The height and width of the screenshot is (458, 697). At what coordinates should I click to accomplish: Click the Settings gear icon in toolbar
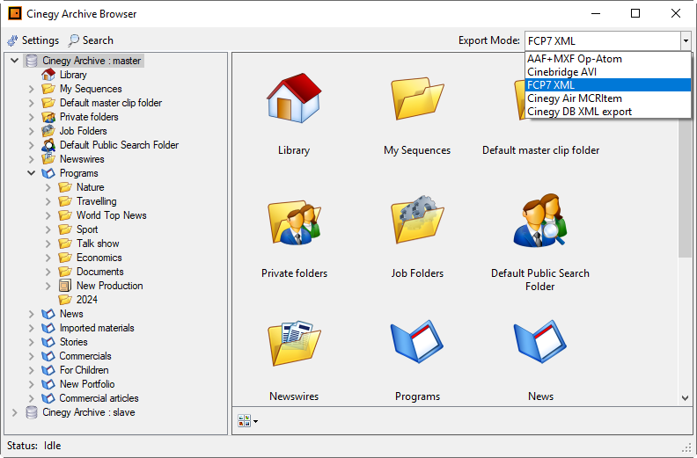coord(12,40)
